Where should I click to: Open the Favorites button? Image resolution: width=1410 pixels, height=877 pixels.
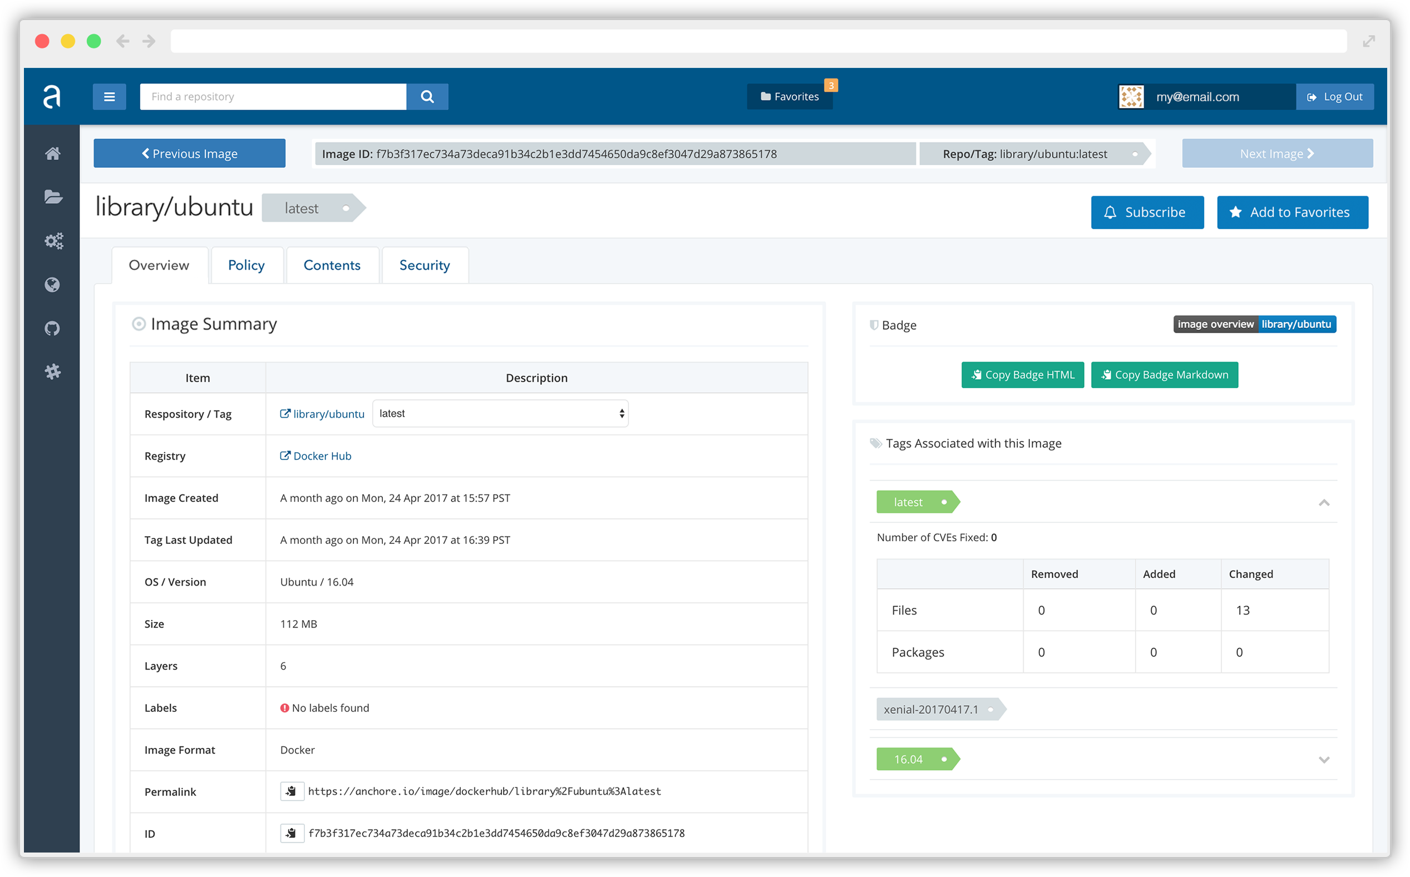click(790, 97)
